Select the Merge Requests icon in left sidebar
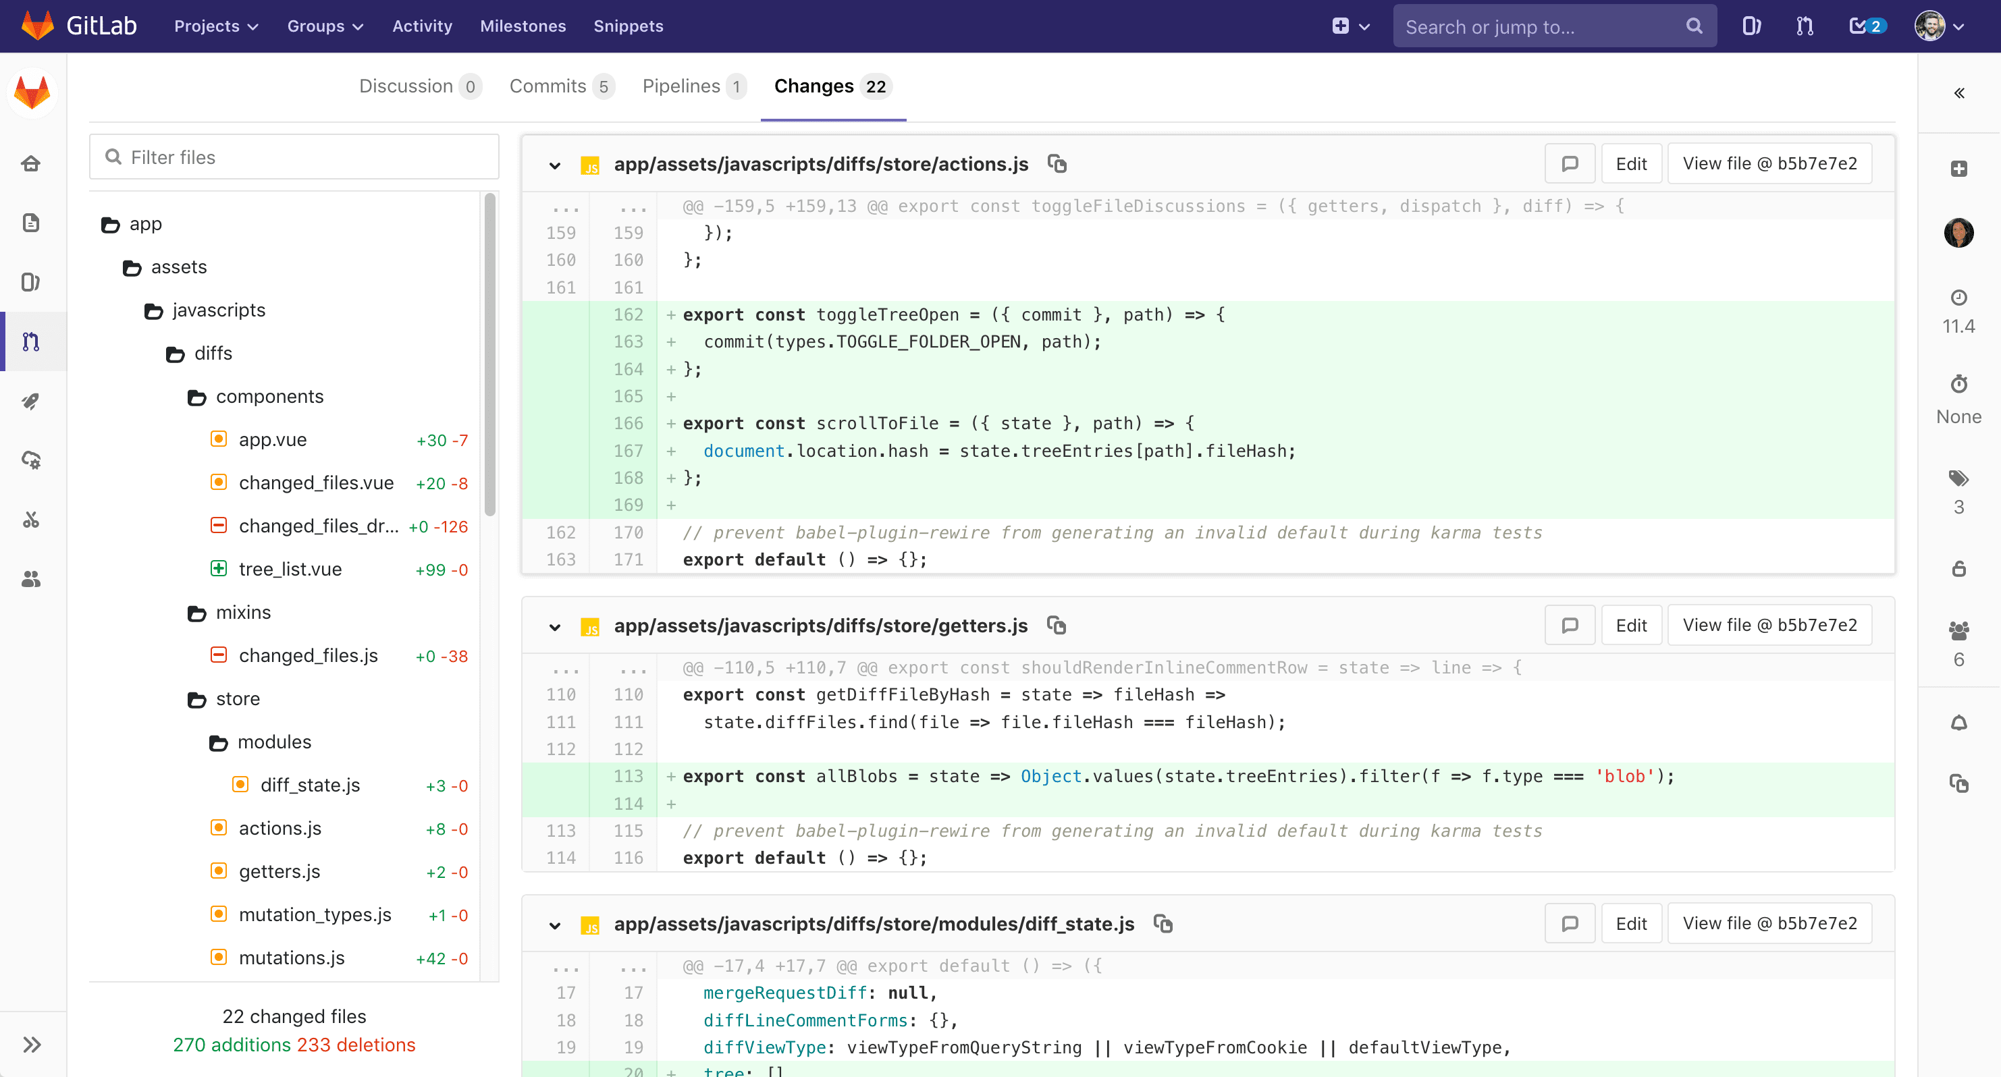This screenshot has width=2001, height=1077. pos(32,341)
